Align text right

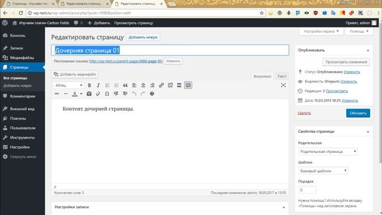(x=152, y=85)
